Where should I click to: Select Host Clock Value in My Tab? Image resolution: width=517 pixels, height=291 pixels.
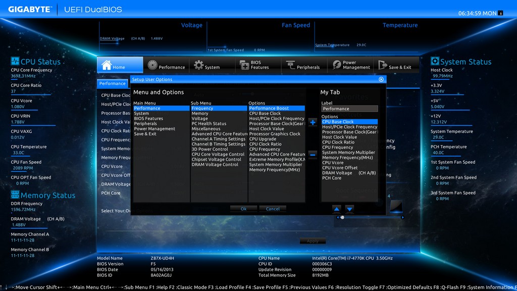click(x=349, y=137)
